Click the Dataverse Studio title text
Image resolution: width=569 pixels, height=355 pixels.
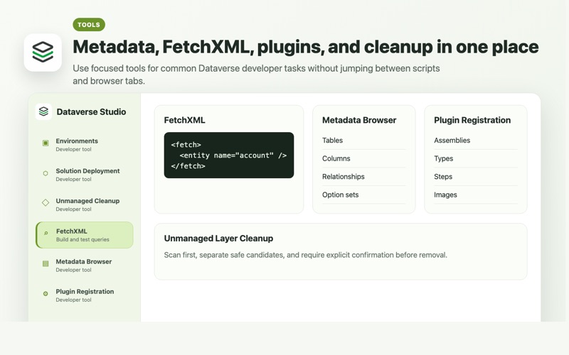(91, 111)
